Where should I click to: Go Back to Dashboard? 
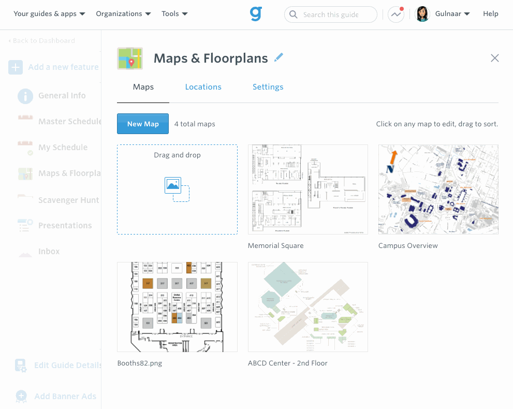point(41,40)
